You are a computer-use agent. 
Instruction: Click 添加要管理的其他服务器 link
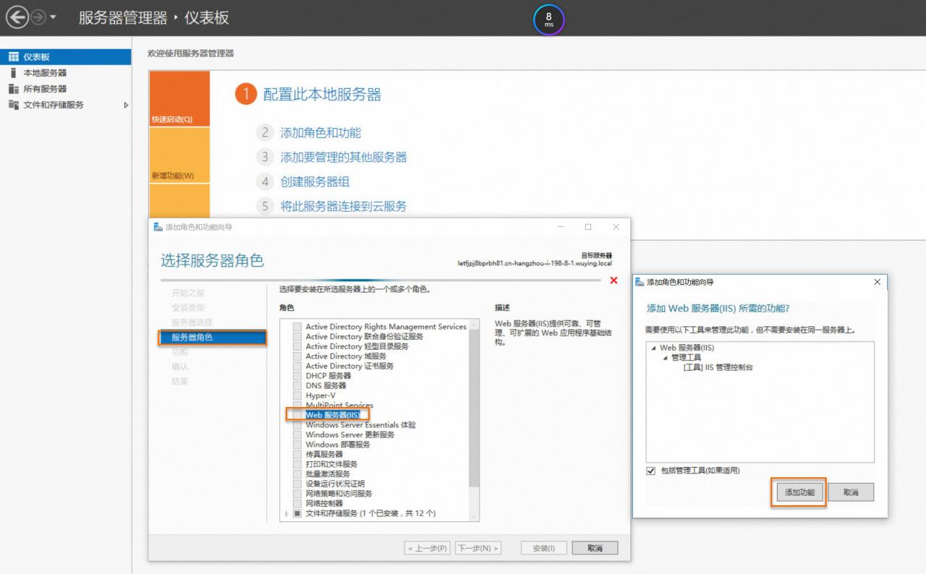[x=344, y=157]
